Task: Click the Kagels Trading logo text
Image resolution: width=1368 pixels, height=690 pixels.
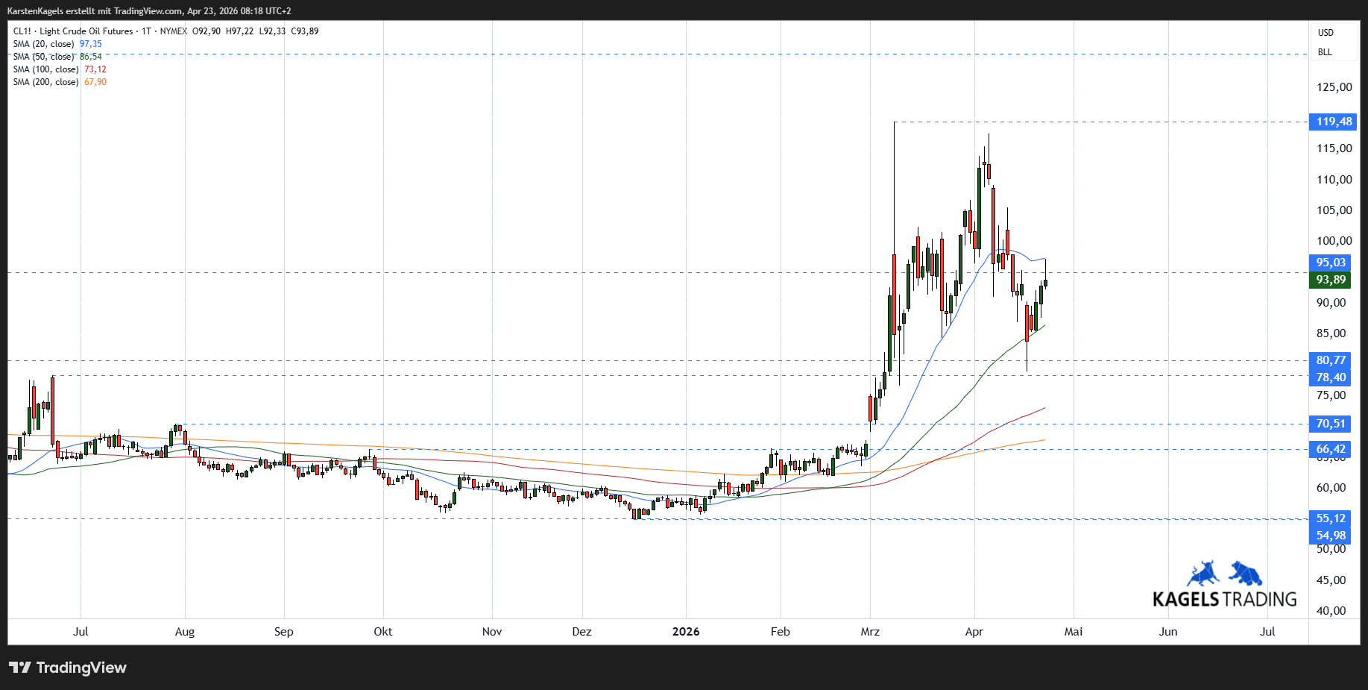Action: coord(1224,599)
